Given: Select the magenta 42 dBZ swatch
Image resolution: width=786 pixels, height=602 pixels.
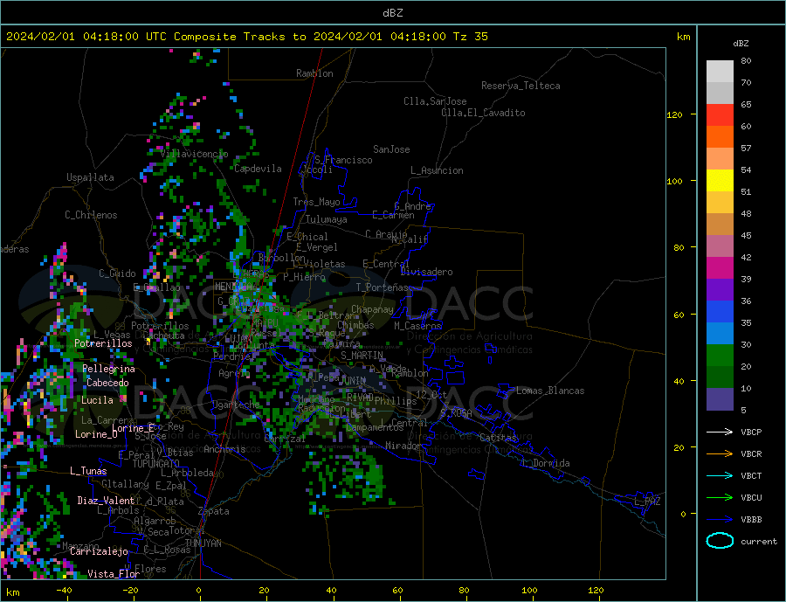Looking at the screenshot, I should 720,268.
